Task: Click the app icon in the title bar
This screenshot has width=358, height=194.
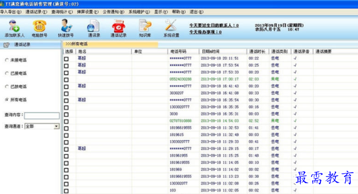Action: click(2, 4)
